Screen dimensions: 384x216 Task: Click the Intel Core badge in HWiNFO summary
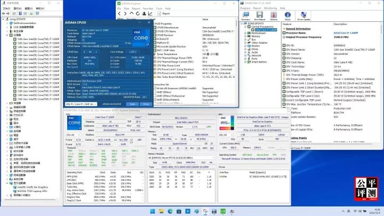74,123
